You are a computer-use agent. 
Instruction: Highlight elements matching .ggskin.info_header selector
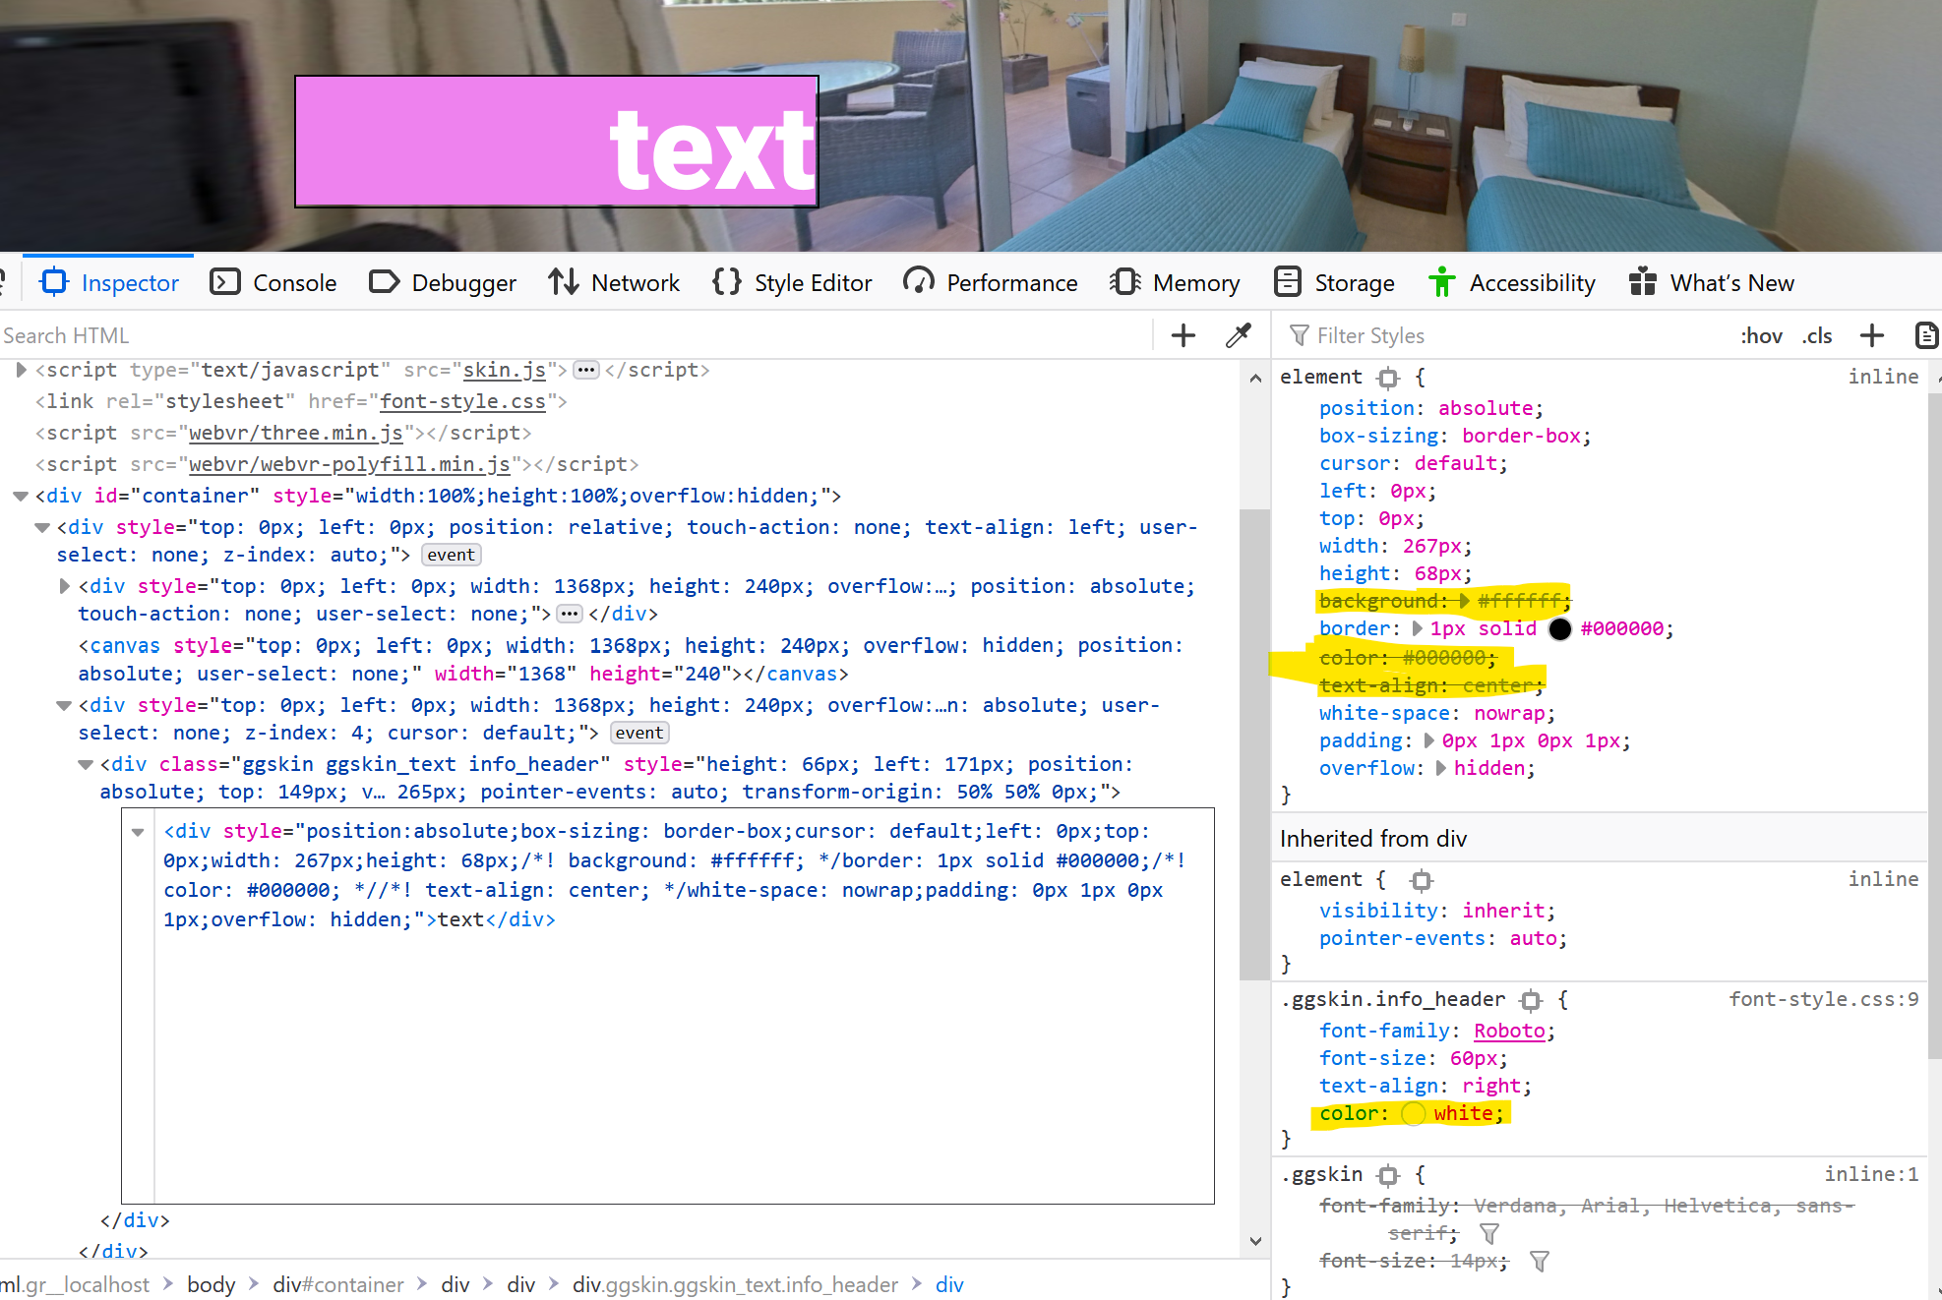click(1531, 1000)
